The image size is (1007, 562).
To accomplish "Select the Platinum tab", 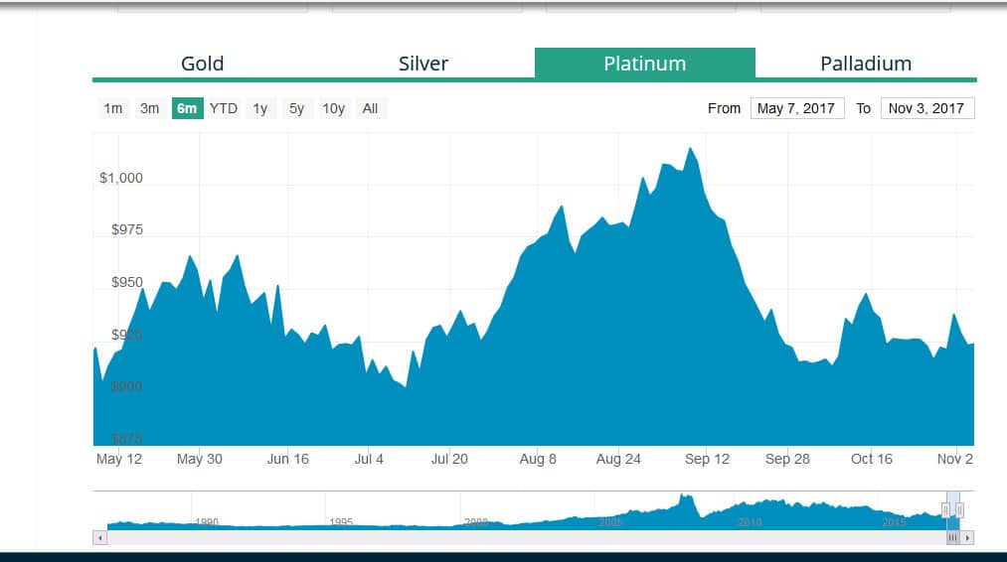I will [645, 63].
